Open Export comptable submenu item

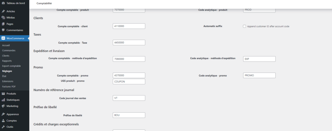[11, 66]
